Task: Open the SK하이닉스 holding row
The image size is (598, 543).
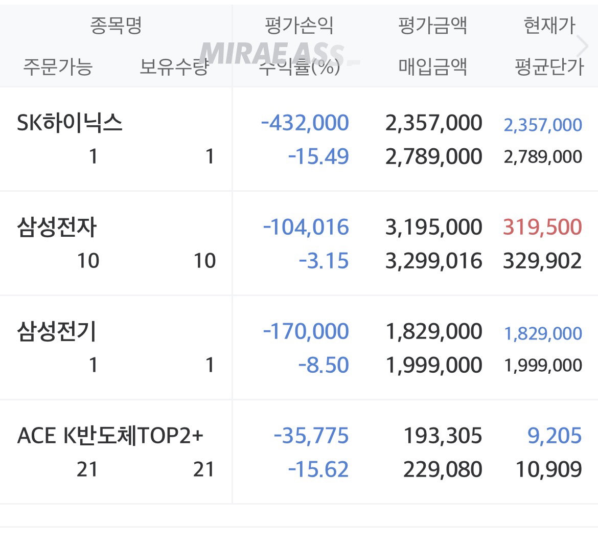Action: pyautogui.click(x=299, y=139)
